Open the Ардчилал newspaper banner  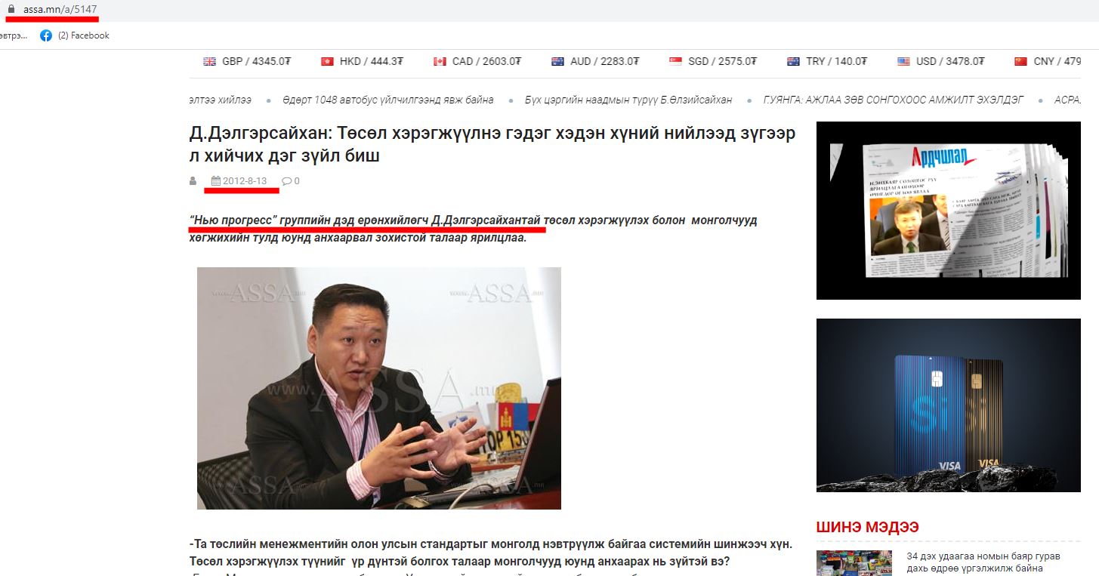tap(949, 211)
